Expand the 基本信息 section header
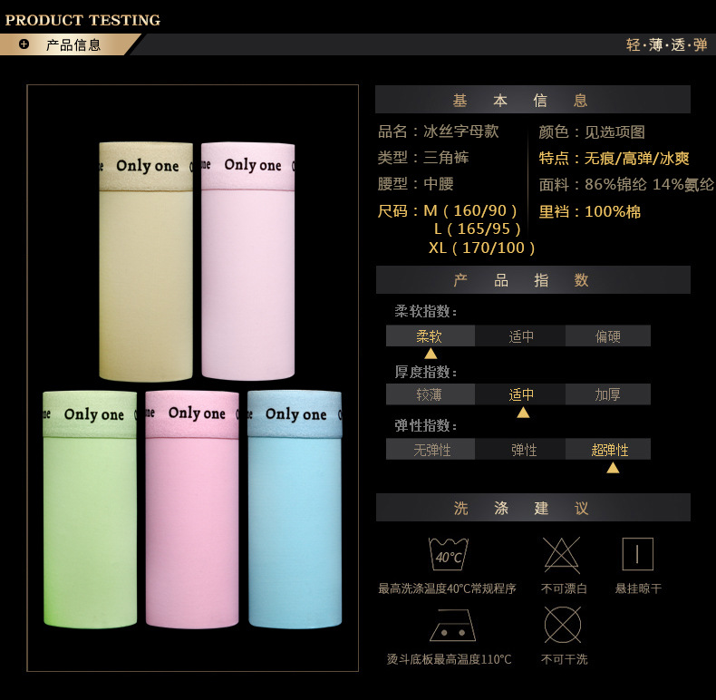The height and width of the screenshot is (700, 716). [x=532, y=100]
